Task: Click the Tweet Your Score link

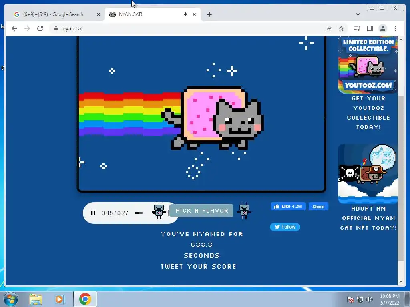Action: coord(198,266)
